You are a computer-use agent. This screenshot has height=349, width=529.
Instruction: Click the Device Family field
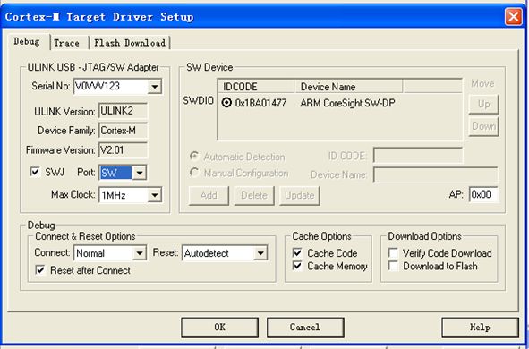[123, 131]
